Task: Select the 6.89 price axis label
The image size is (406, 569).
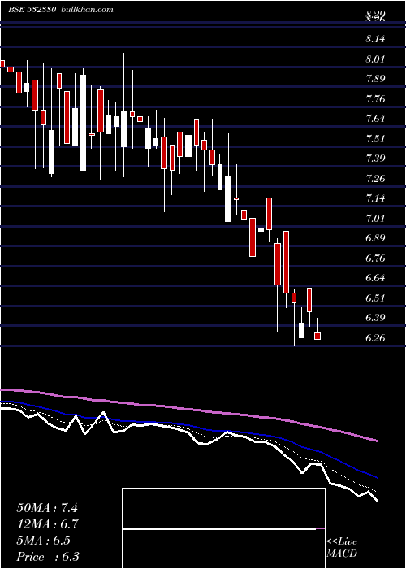Action: point(375,238)
